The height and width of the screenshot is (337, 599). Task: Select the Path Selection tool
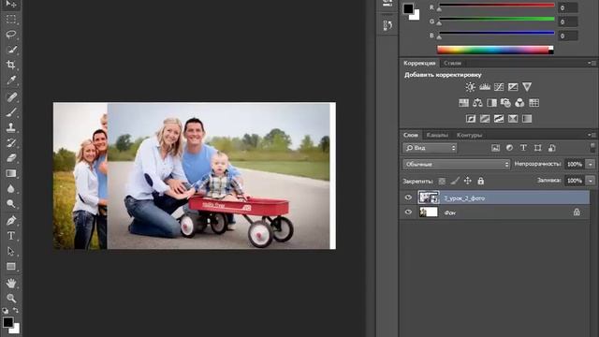click(11, 251)
